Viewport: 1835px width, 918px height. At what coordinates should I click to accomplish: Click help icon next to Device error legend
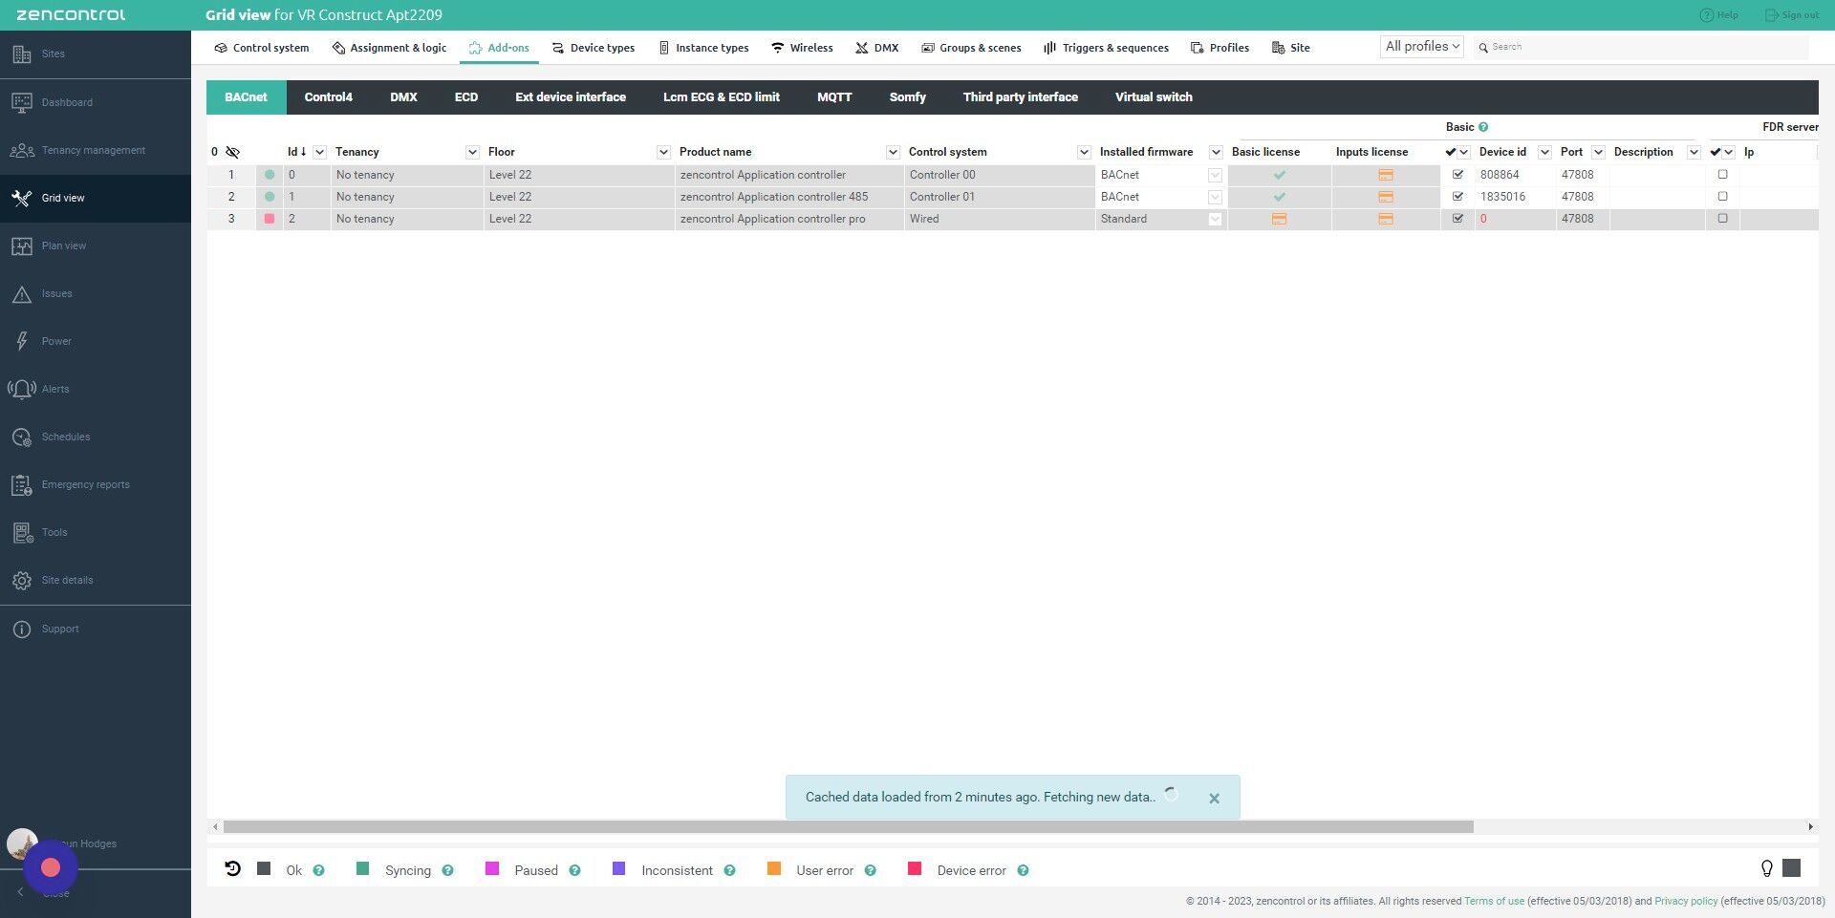(1023, 870)
